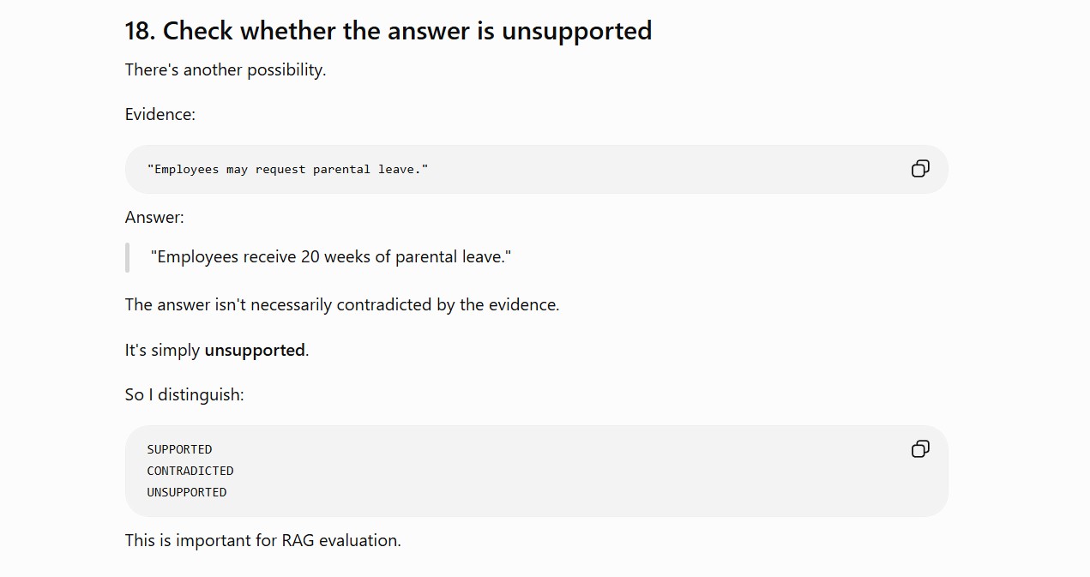Click the sentence about contradicted evidence
This screenshot has height=577, width=1090.
(342, 304)
